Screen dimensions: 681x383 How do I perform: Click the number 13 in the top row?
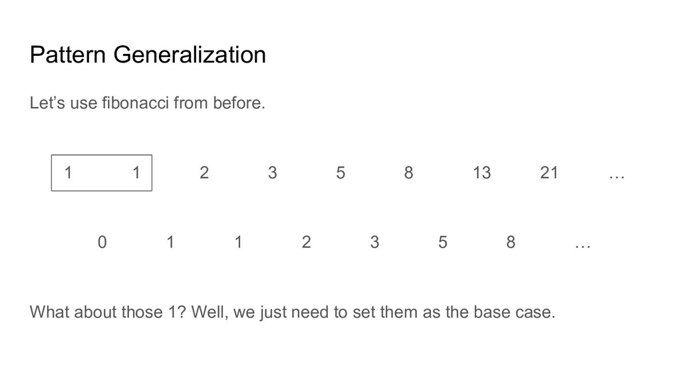481,173
